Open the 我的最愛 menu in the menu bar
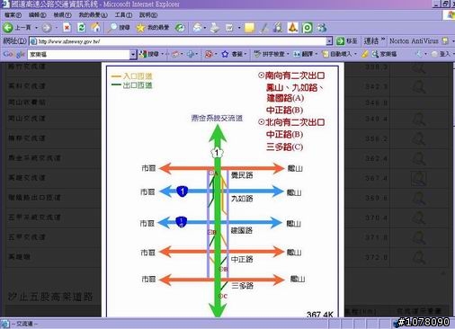The image size is (455, 329). pyautogui.click(x=94, y=15)
